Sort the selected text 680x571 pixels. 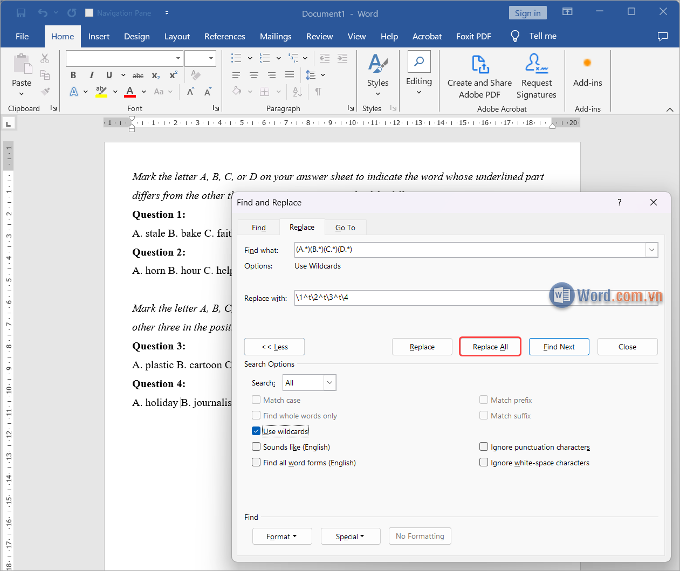(x=298, y=92)
